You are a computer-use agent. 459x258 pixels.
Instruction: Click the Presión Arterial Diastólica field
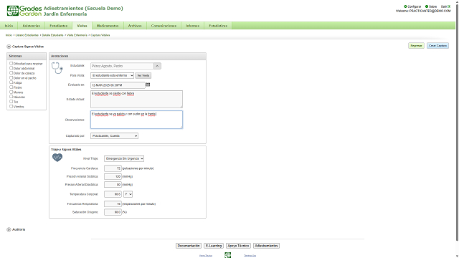113,185
